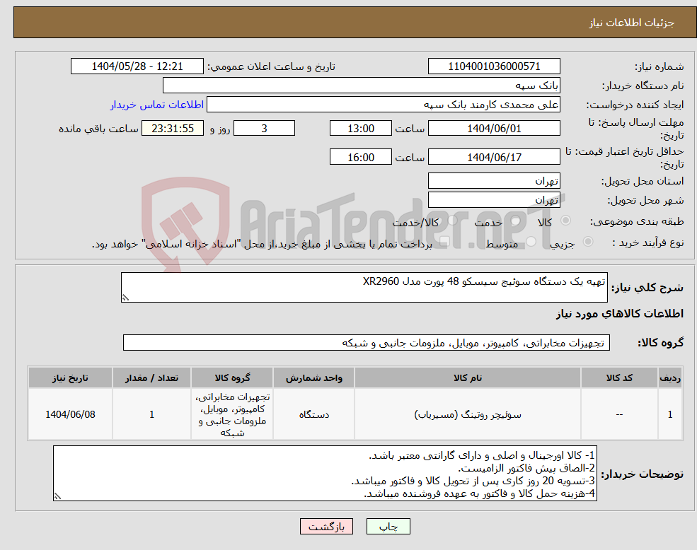Click the تاریخ نیاز column header
Viewport: 697px width, 550px height.
[70, 378]
